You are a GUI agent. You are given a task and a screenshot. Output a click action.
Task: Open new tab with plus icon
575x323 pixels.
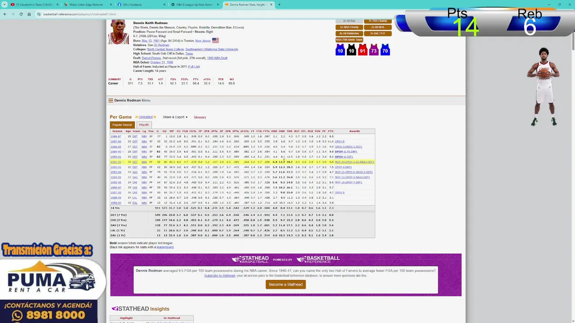(x=279, y=4)
